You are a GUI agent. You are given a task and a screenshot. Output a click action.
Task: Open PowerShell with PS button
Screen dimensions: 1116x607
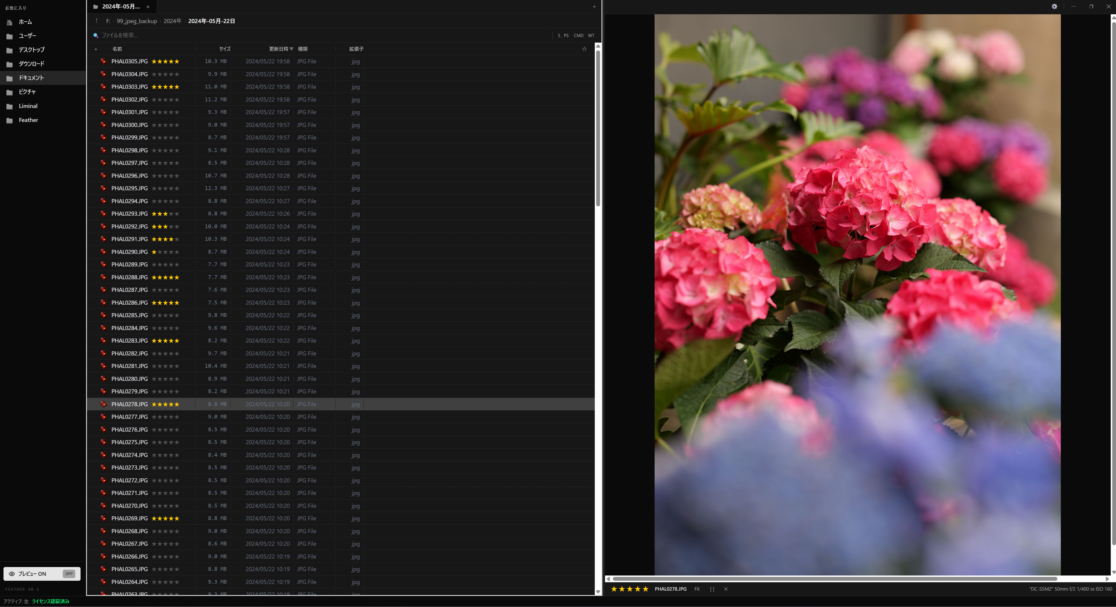point(563,36)
